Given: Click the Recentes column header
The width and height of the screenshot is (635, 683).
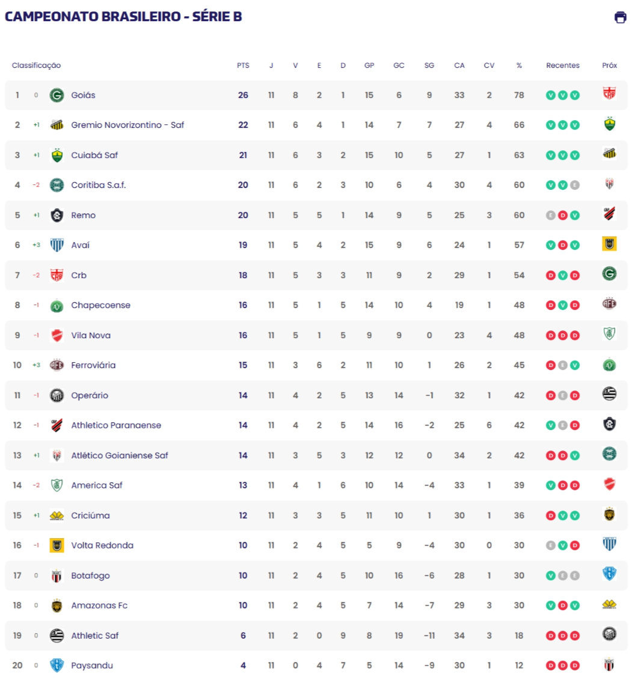Looking at the screenshot, I should tap(563, 65).
